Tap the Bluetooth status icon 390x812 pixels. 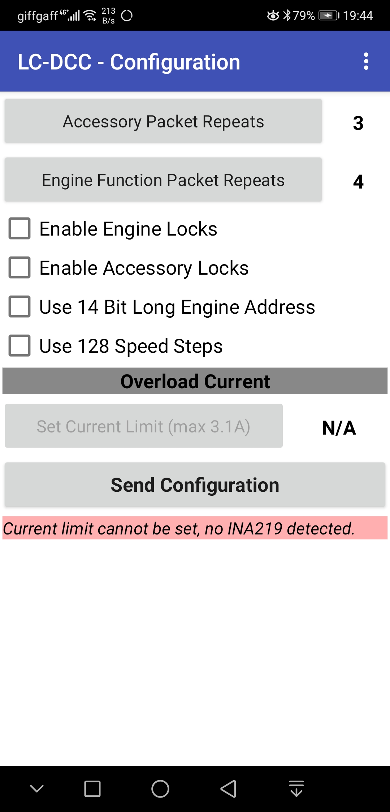point(287,15)
